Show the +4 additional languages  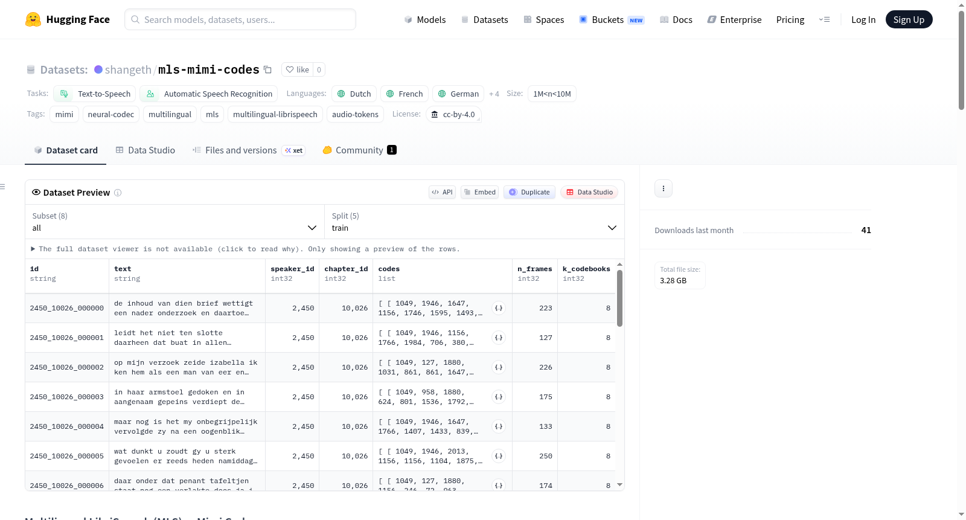494,94
